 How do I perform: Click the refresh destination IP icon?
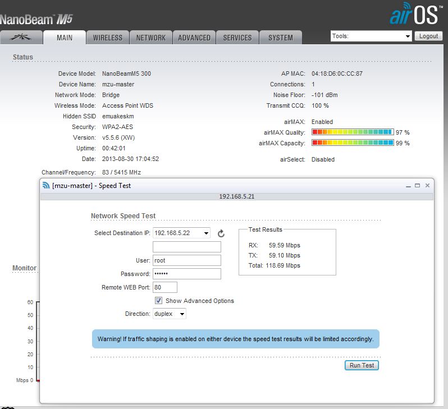[x=221, y=233]
